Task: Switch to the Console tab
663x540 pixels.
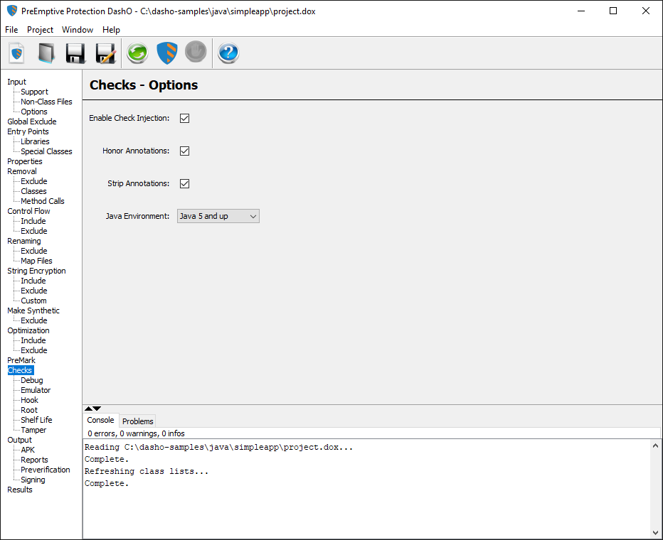Action: (x=100, y=420)
